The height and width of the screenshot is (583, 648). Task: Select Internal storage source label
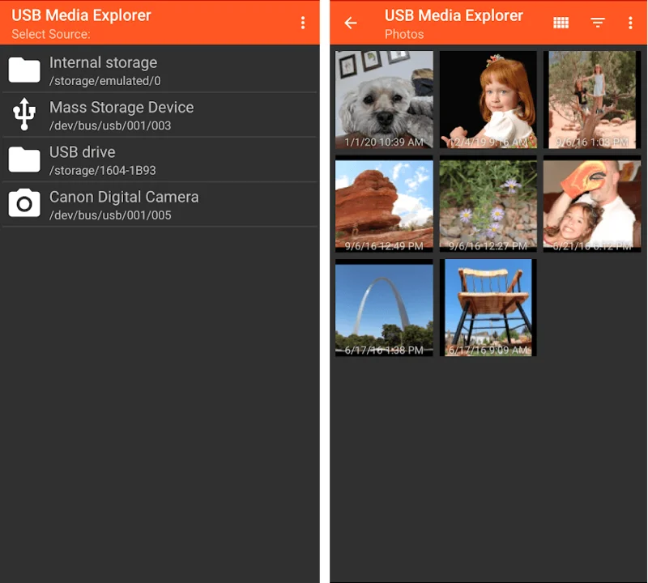coord(103,63)
